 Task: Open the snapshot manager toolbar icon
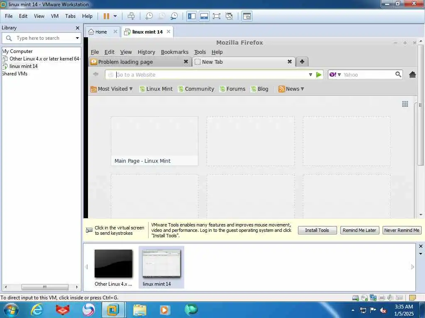tap(174, 16)
